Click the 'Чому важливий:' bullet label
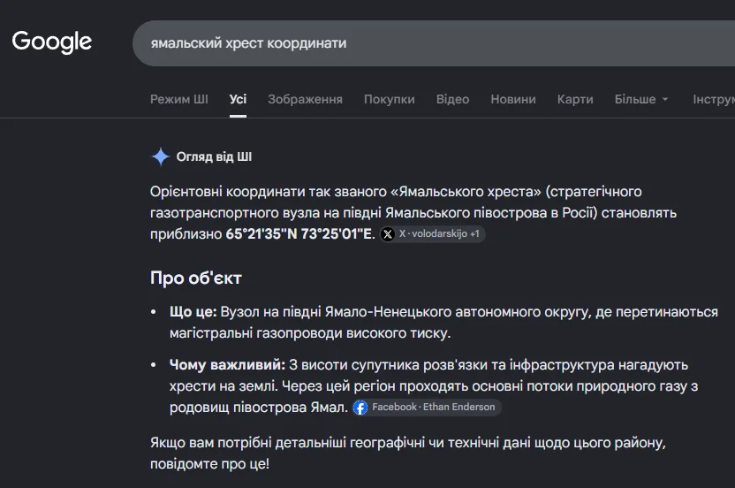 tap(227, 364)
